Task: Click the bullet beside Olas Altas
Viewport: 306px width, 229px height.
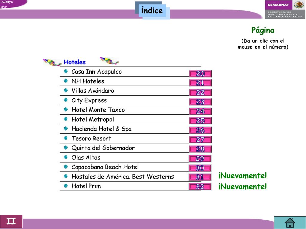Action: 66,157
